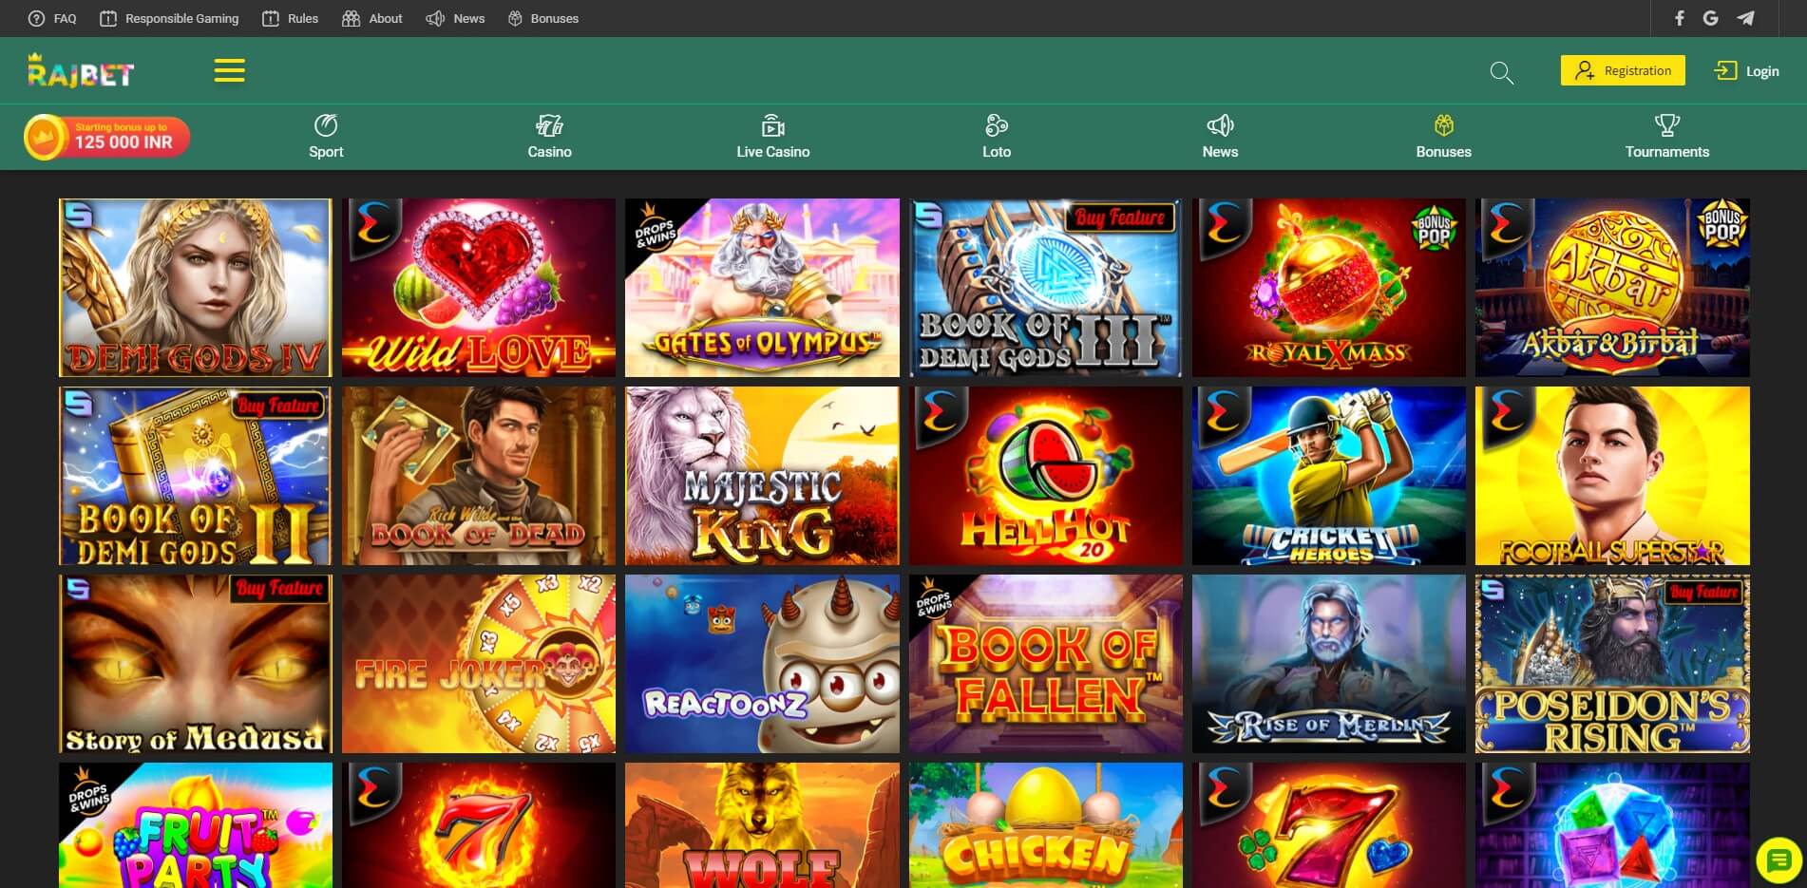
Task: Click the Login link text
Action: (1762, 71)
